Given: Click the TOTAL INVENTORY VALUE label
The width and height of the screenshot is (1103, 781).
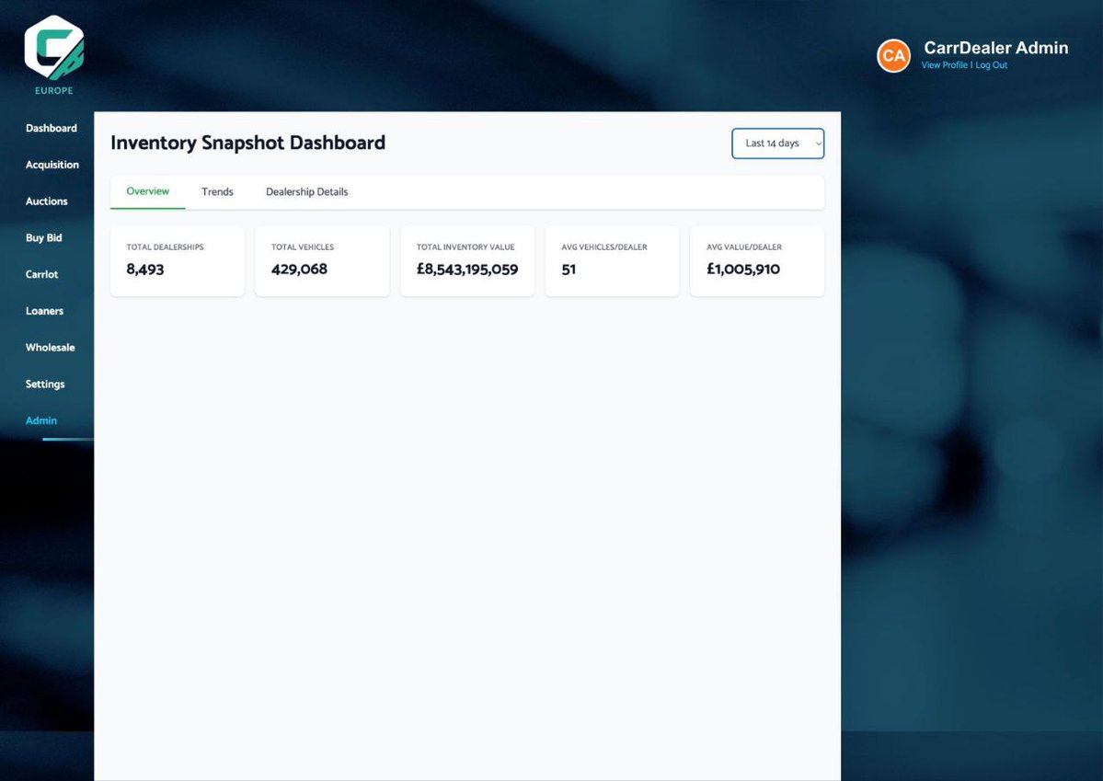Looking at the screenshot, I should [x=465, y=247].
